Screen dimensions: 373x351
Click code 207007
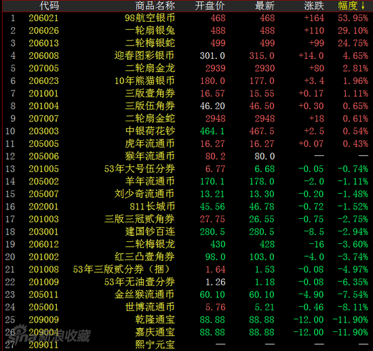44,119
